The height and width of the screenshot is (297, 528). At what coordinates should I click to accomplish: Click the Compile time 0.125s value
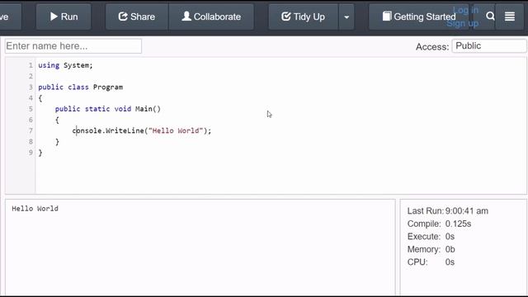click(x=458, y=224)
